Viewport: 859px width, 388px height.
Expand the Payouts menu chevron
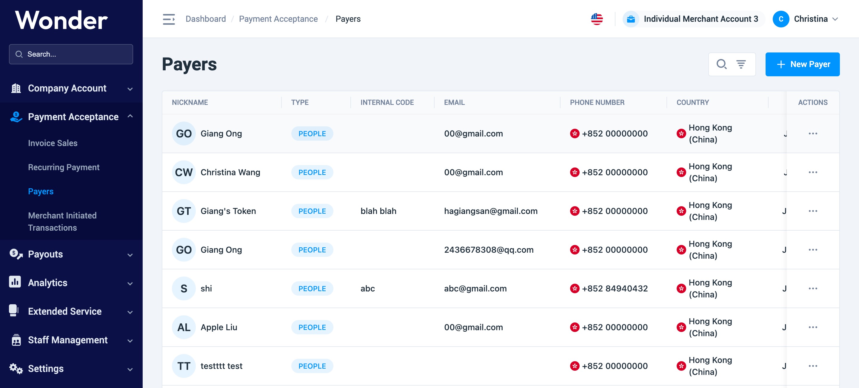pyautogui.click(x=130, y=255)
